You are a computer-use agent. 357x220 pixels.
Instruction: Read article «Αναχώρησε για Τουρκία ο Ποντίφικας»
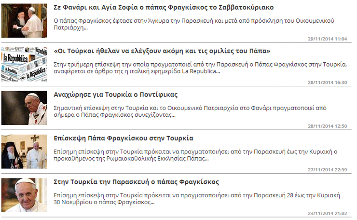tap(116, 95)
